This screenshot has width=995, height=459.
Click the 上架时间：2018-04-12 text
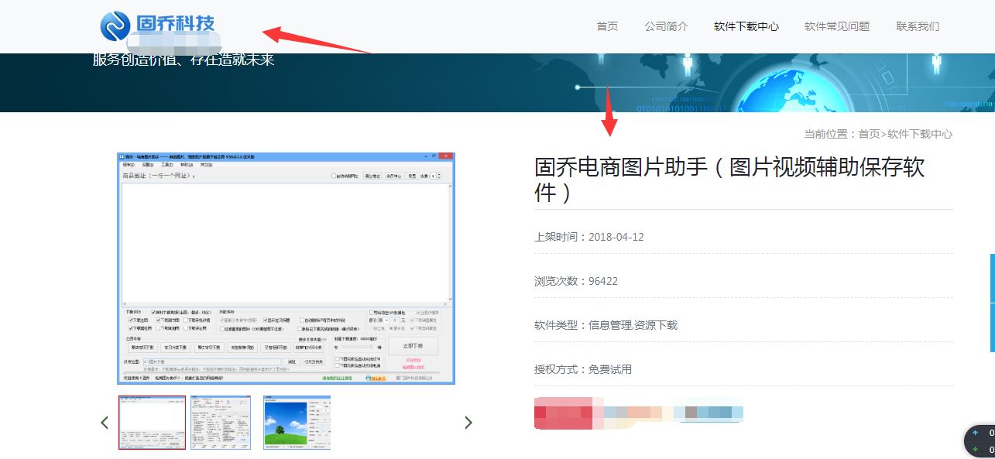click(x=589, y=237)
